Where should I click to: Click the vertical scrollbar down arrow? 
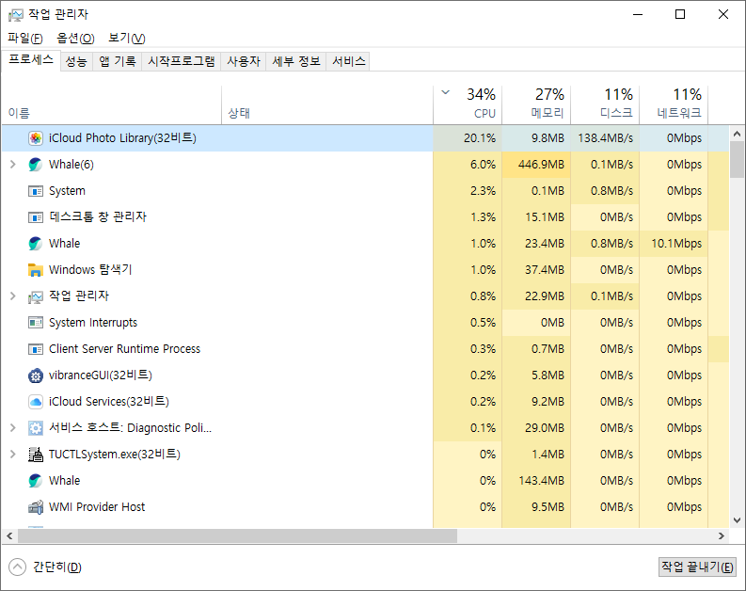pyautogui.click(x=738, y=520)
